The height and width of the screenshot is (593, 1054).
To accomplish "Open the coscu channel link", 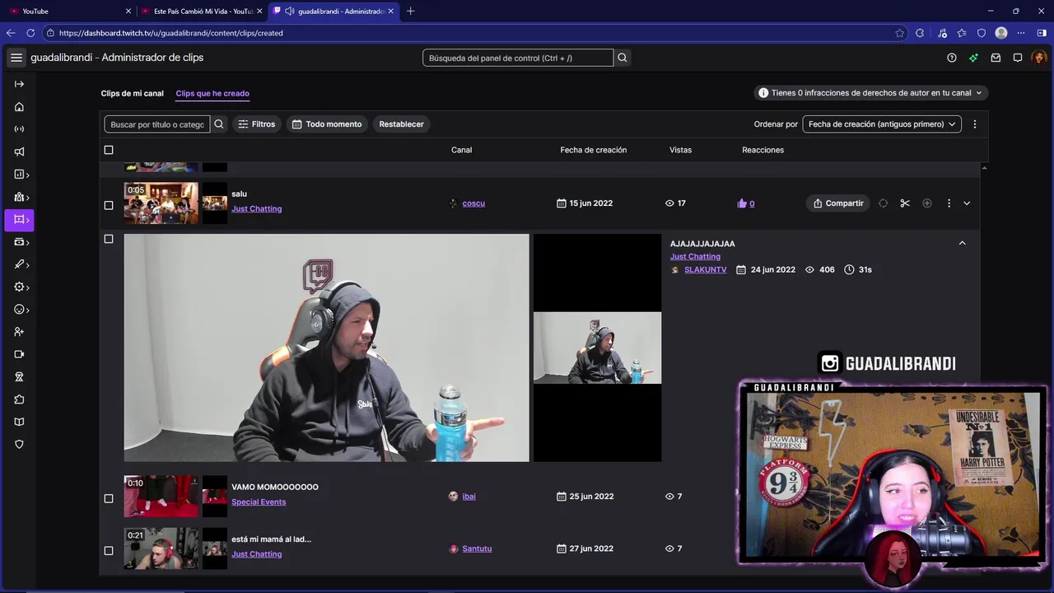I will [473, 203].
